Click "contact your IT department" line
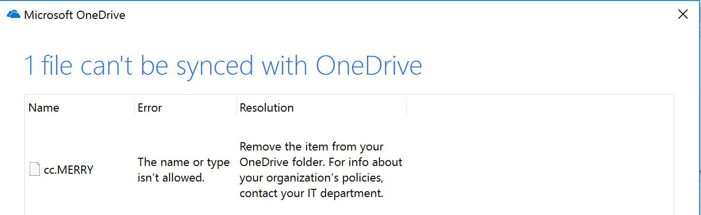This screenshot has width=701, height=215. click(x=311, y=194)
